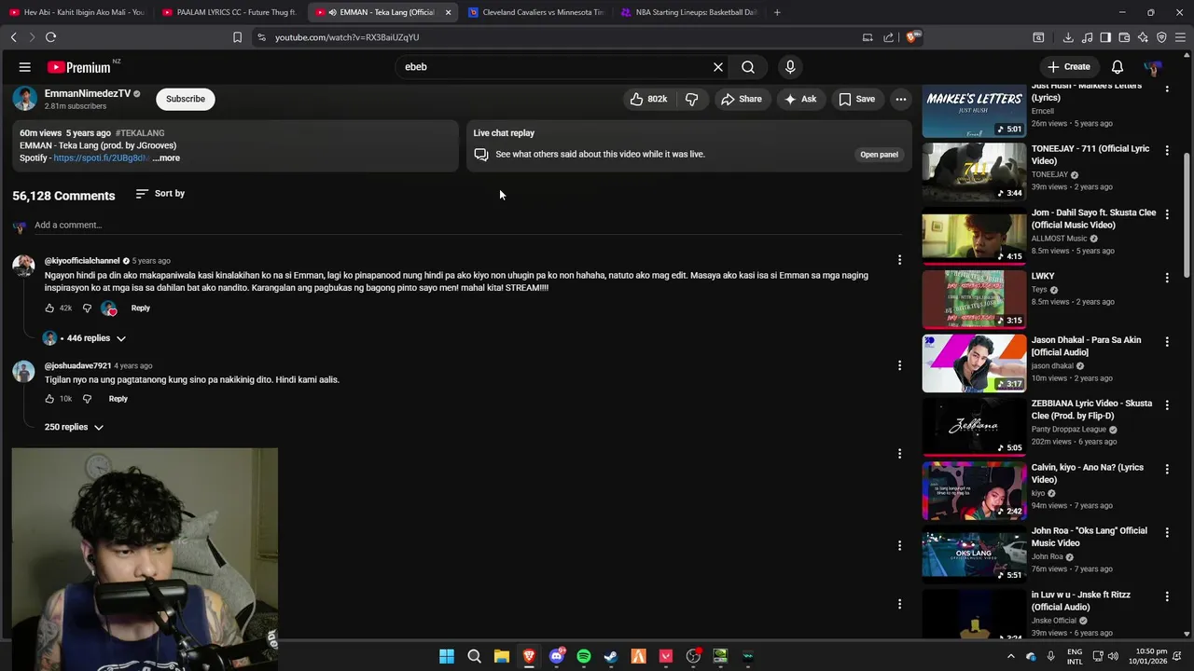Open Windows Start menu
The image size is (1194, 671).
447,656
